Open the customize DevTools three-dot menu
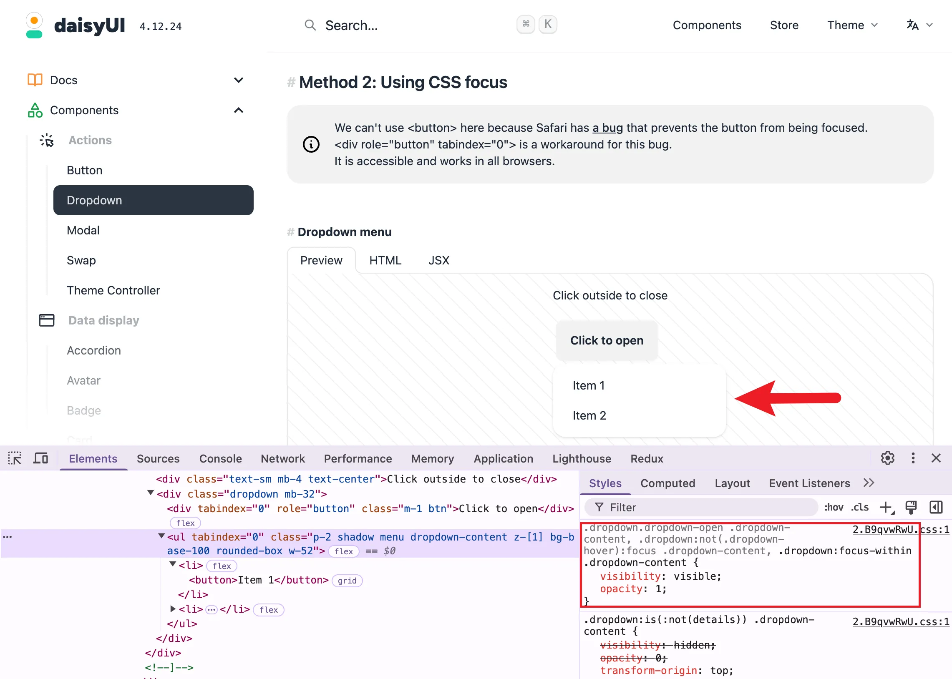 [x=913, y=458]
